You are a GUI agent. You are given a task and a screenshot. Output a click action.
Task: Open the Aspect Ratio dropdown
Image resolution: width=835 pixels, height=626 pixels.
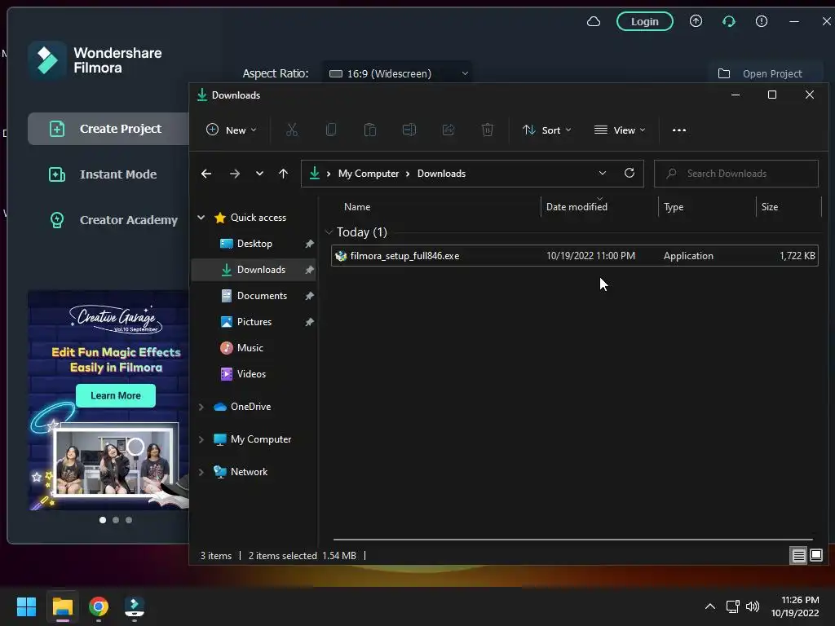pyautogui.click(x=397, y=73)
